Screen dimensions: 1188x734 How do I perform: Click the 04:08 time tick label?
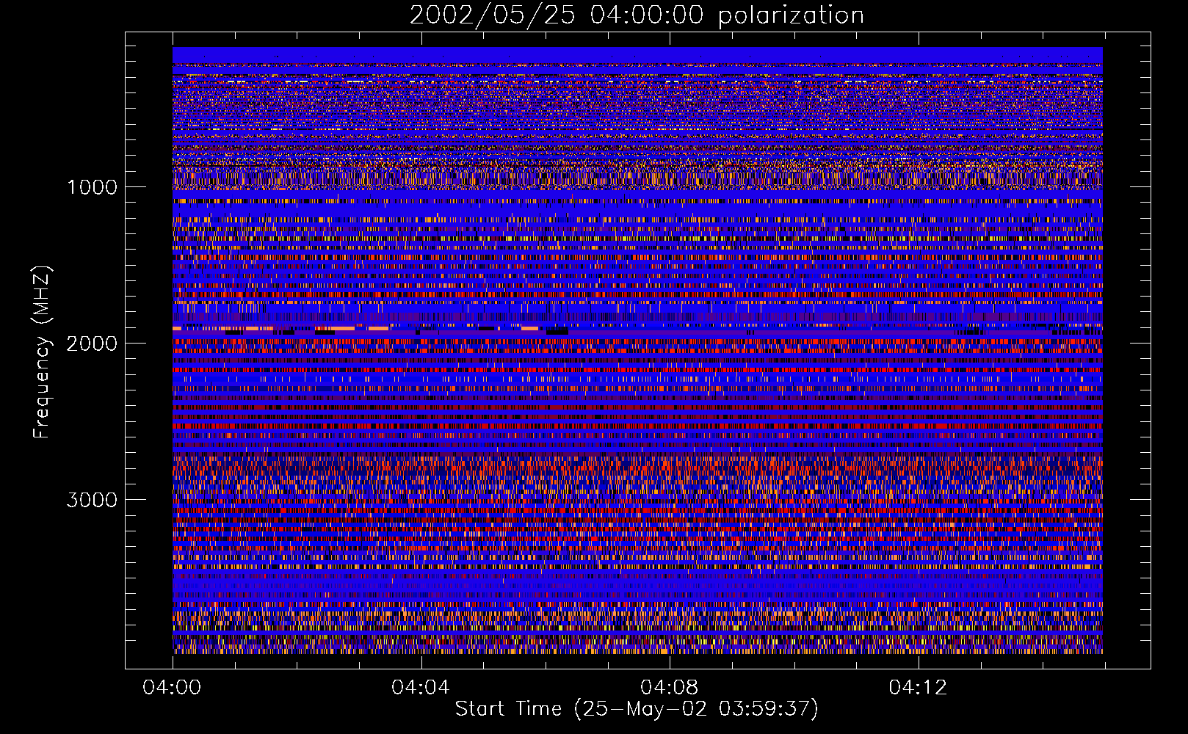[x=670, y=688]
